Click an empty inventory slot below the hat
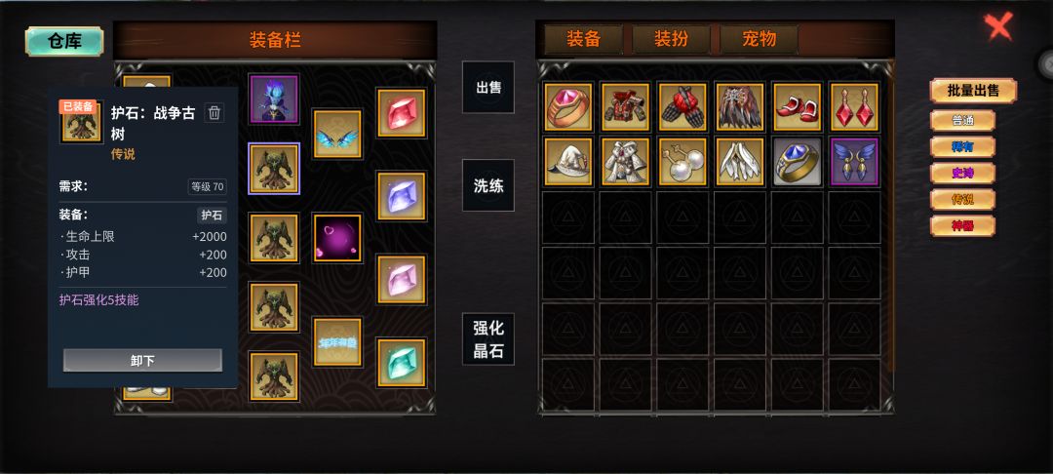This screenshot has height=474, width=1053. click(x=568, y=217)
